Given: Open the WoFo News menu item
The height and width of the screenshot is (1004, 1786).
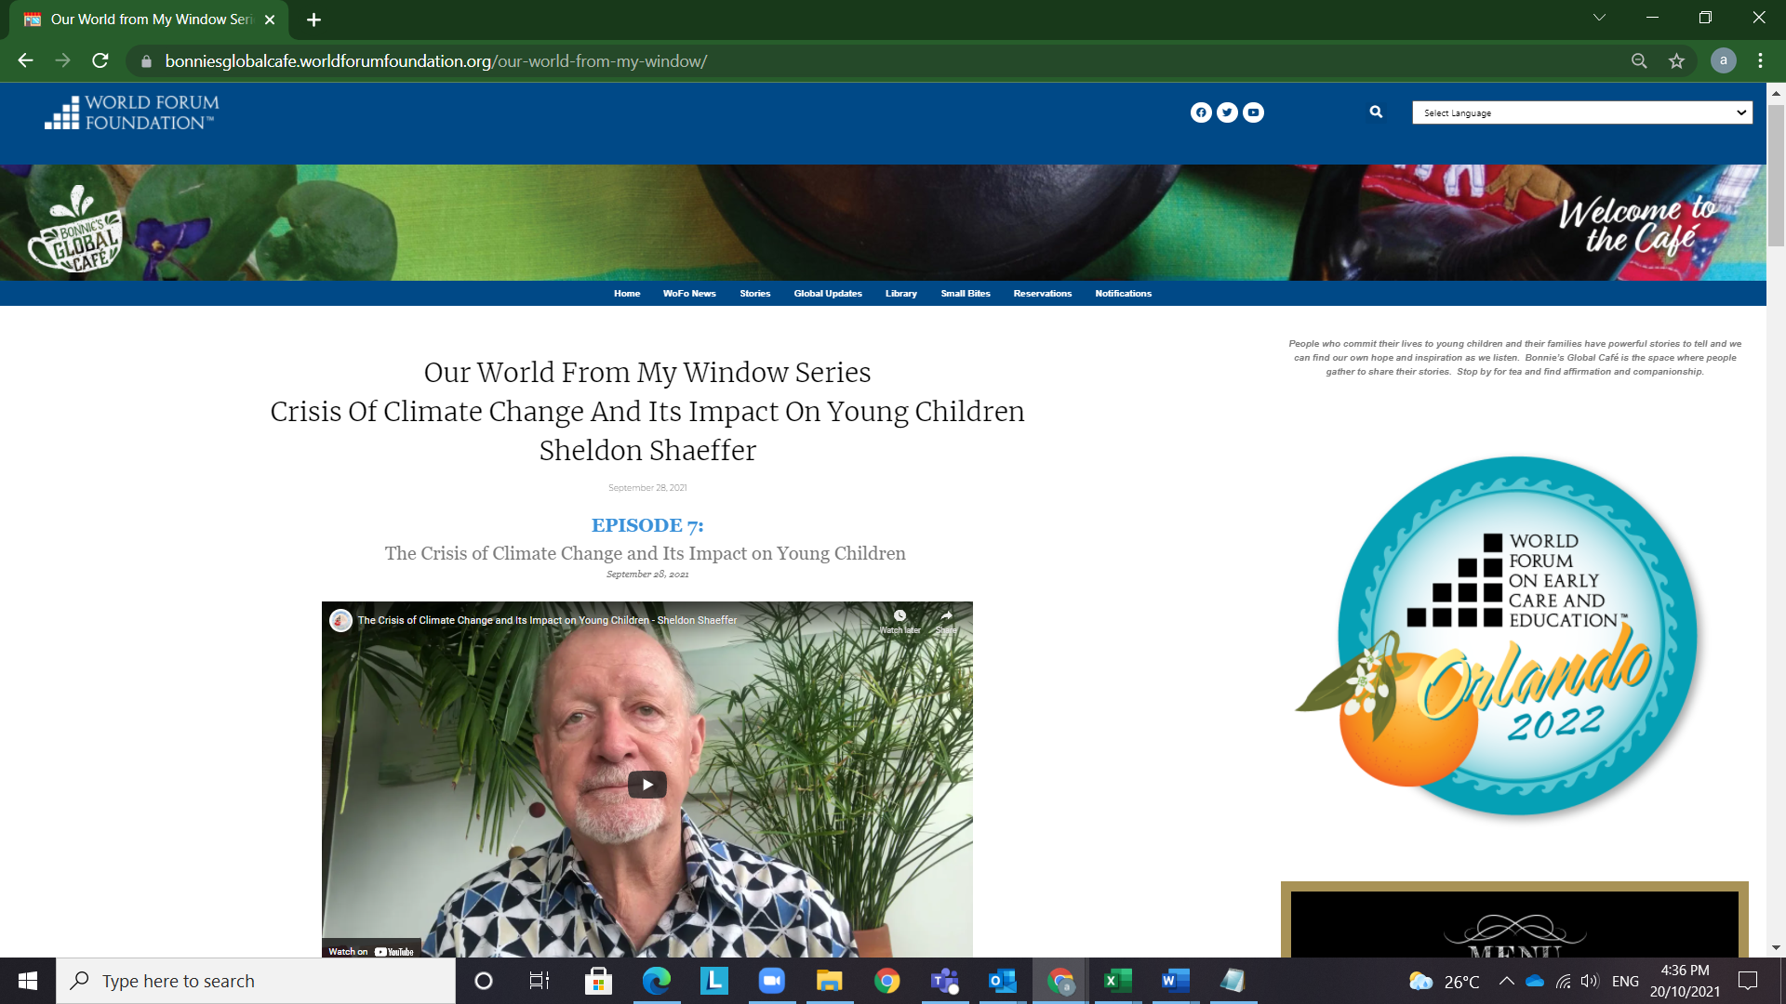Looking at the screenshot, I should 689,294.
